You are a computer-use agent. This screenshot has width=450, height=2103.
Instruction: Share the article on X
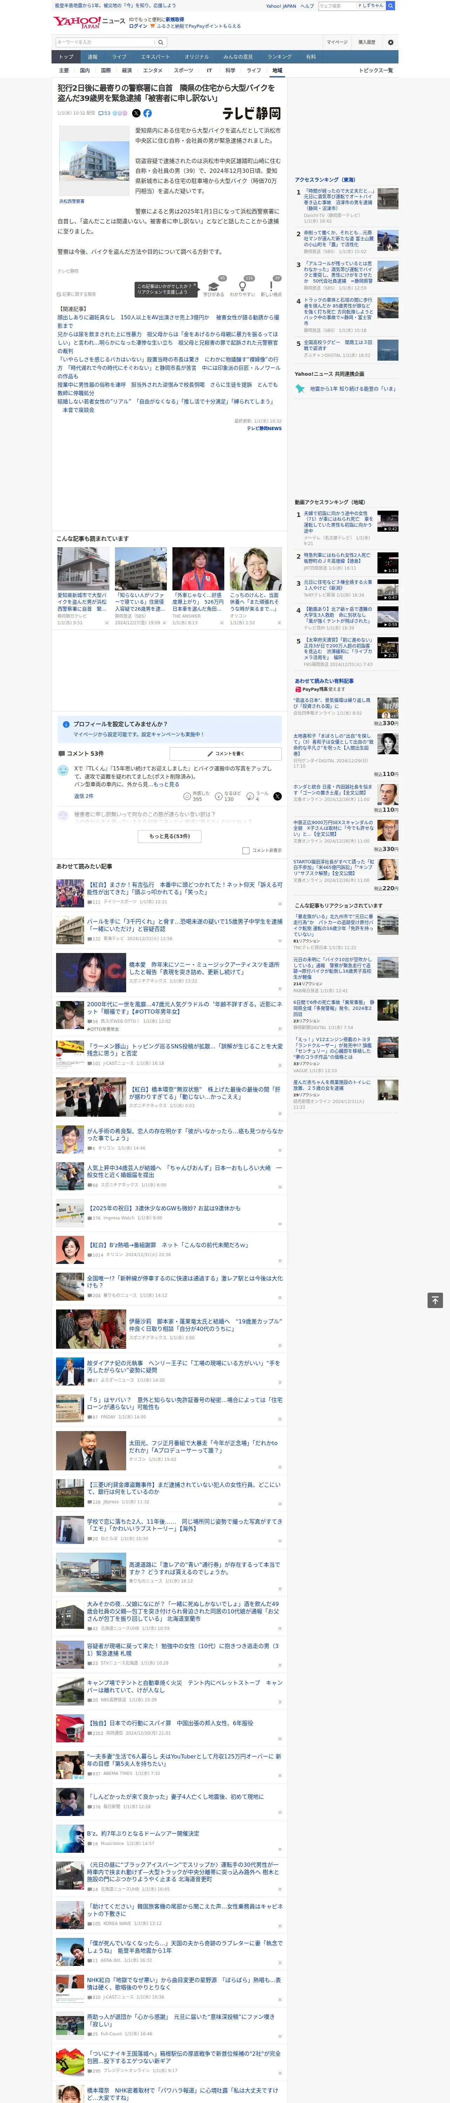[x=136, y=114]
